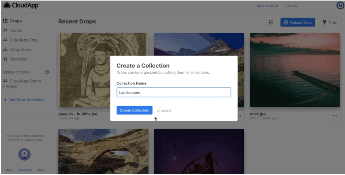Click the plus icon next to COLLECTIONS
The height and width of the screenshot is (175, 345).
pyautogui.click(x=46, y=71)
